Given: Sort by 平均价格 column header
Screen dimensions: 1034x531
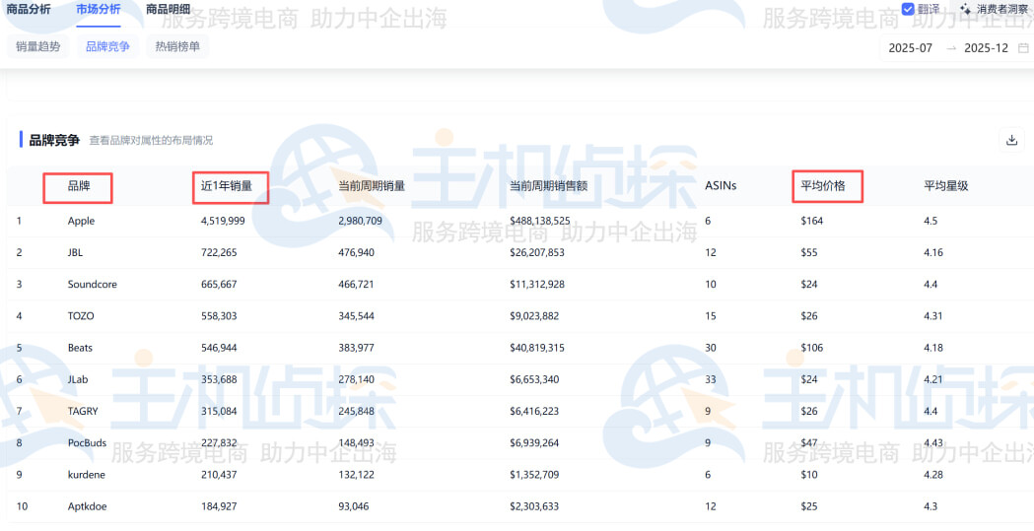Looking at the screenshot, I should click(x=823, y=186).
